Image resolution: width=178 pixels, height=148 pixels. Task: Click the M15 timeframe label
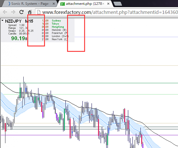pos(29,21)
